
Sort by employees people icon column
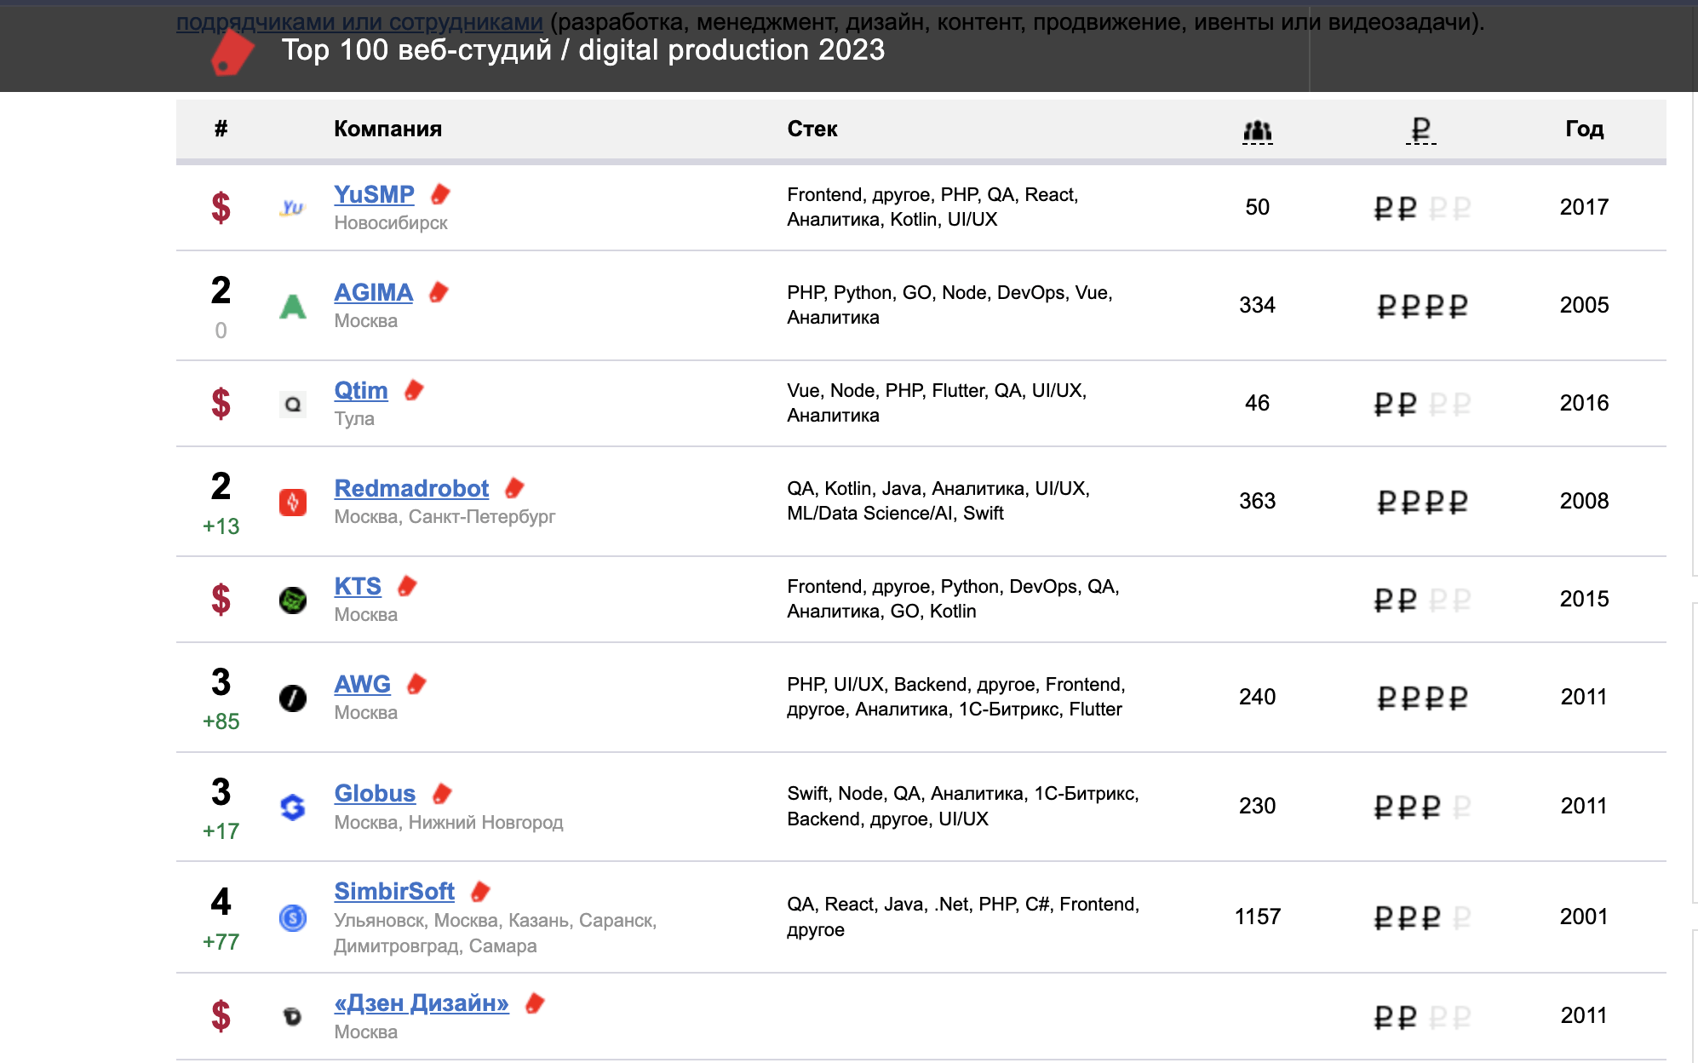1257,130
